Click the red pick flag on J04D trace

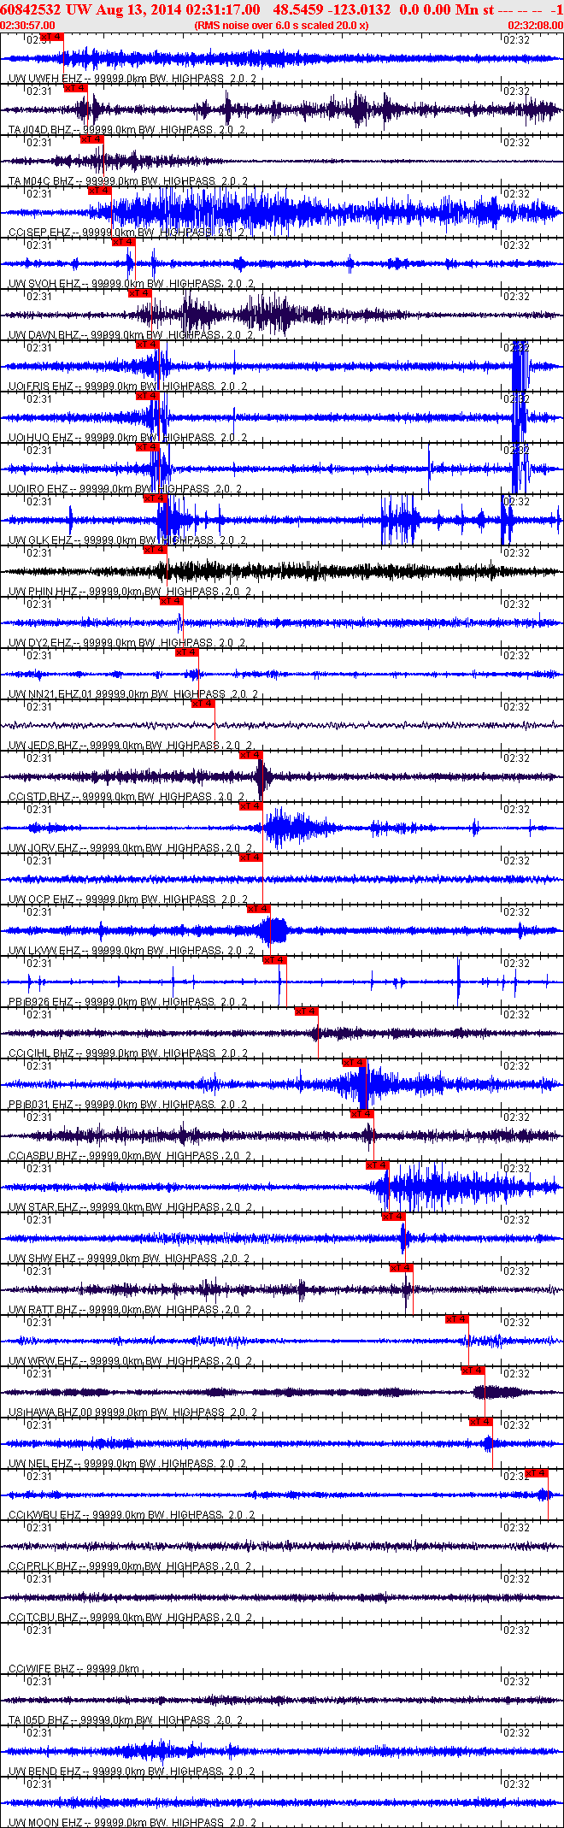76,88
